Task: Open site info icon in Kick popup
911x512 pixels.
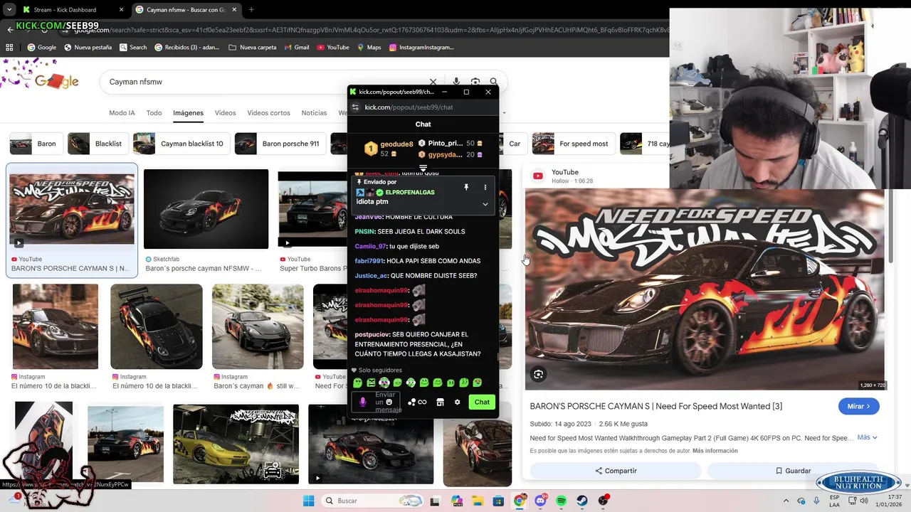Action: tap(356, 107)
